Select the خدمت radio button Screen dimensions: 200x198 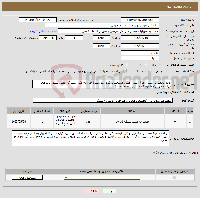[x=146, y=65]
